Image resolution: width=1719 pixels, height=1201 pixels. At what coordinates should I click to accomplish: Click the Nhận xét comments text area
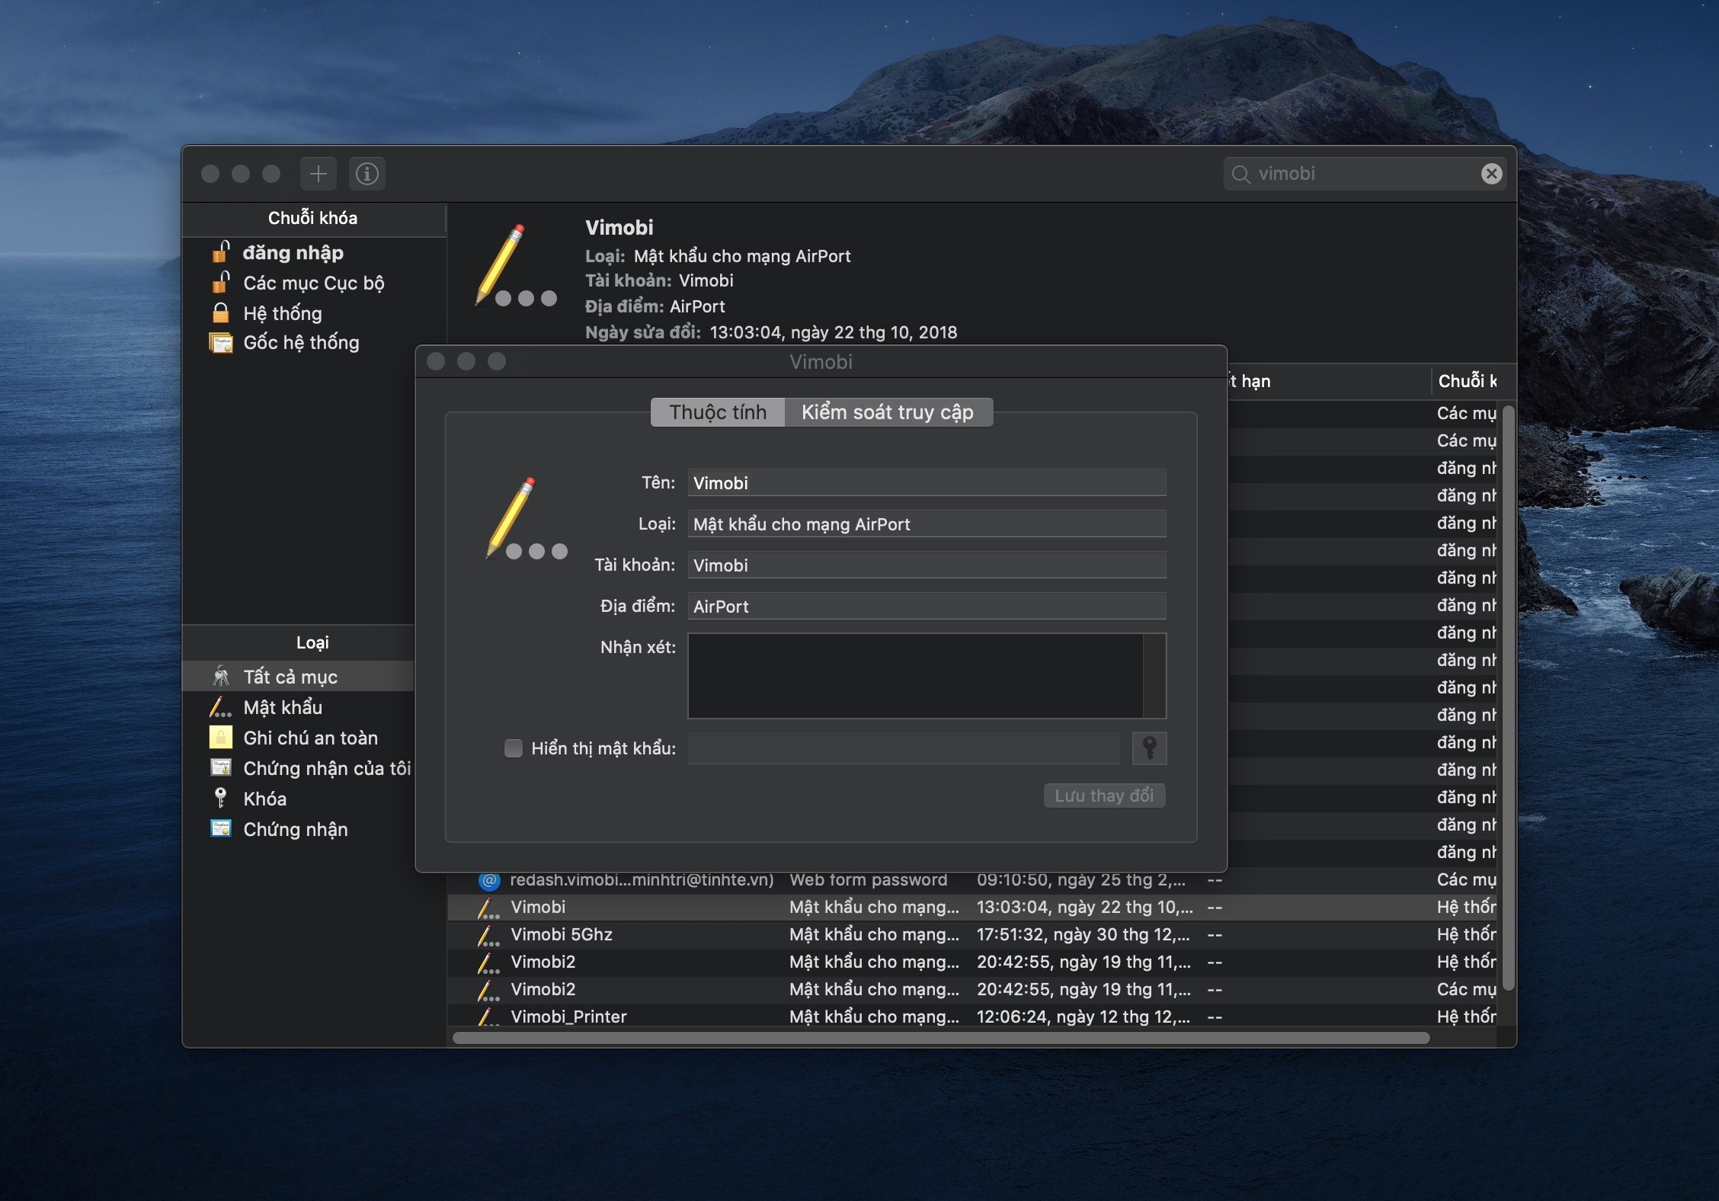coord(927,676)
